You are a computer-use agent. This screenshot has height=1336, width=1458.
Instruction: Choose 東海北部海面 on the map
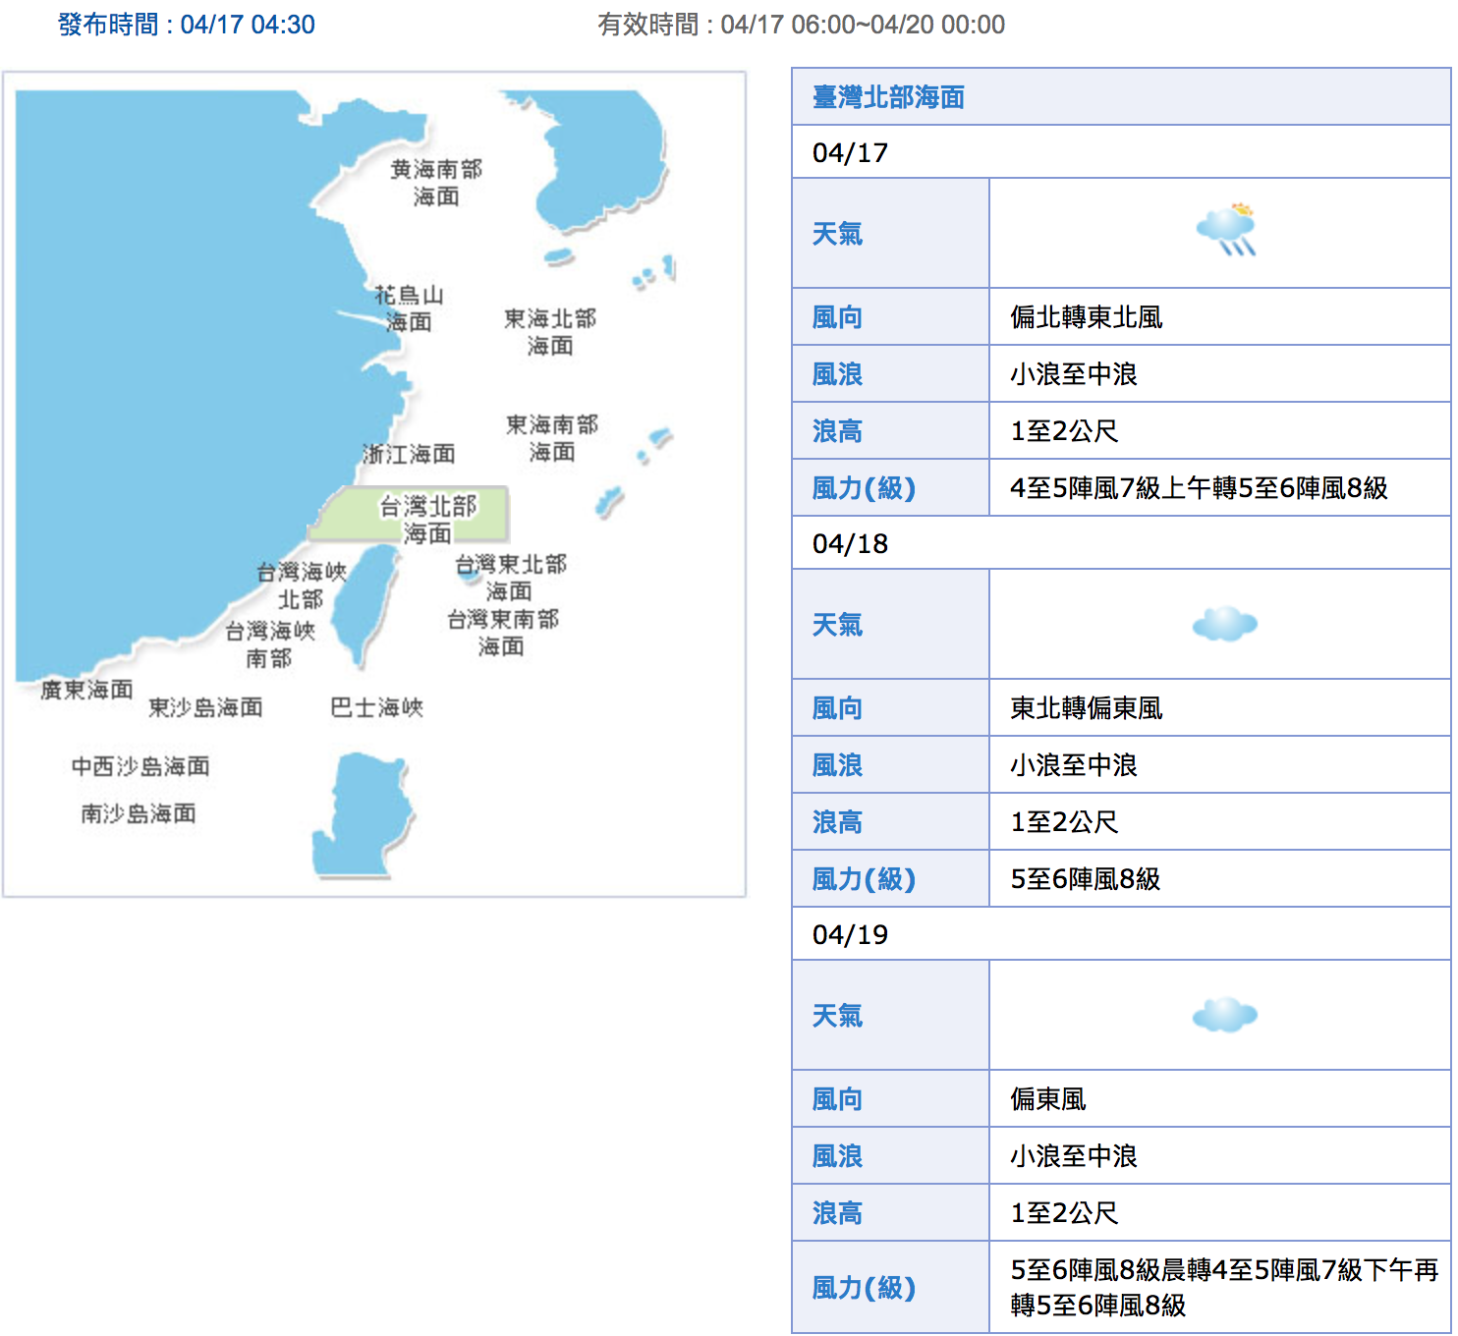pyautogui.click(x=550, y=332)
